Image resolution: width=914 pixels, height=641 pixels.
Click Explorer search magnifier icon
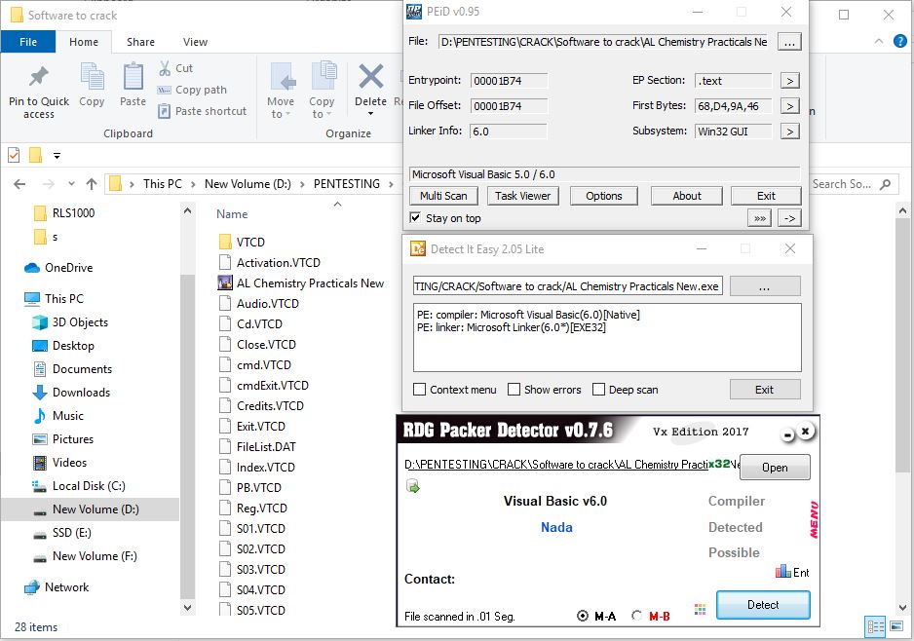(886, 184)
